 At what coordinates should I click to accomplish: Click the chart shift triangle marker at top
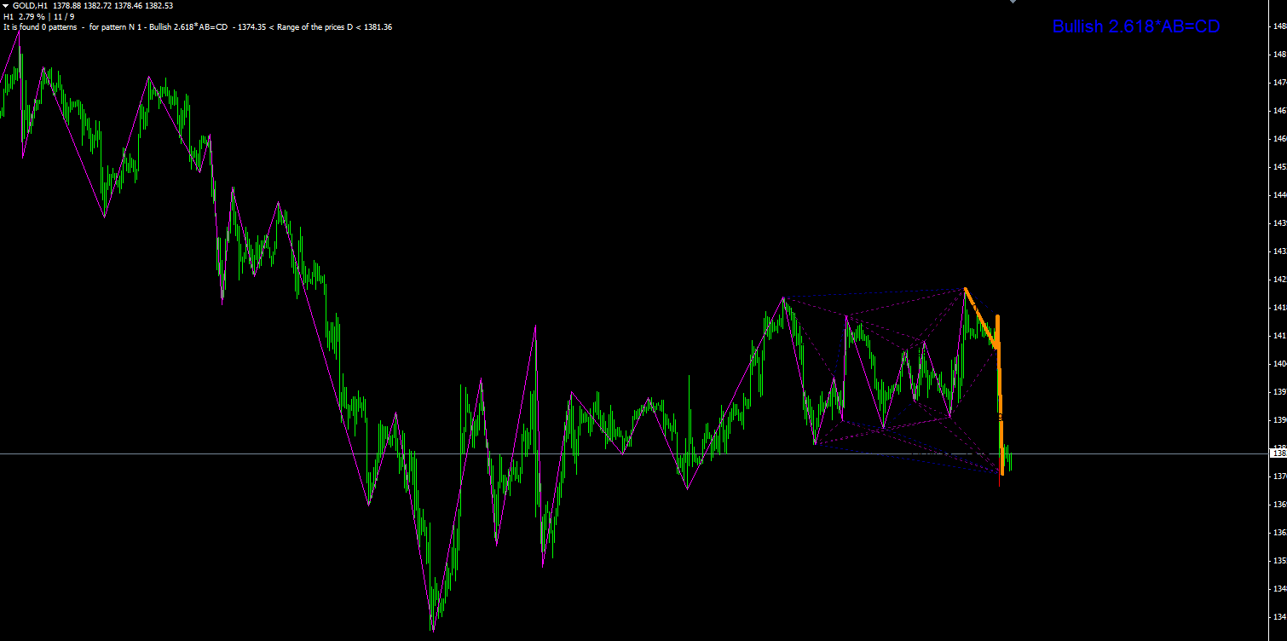(1012, 2)
